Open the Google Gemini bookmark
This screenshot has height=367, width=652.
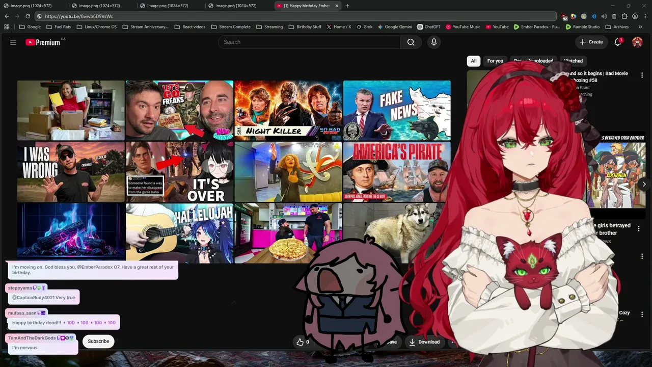[x=395, y=27]
